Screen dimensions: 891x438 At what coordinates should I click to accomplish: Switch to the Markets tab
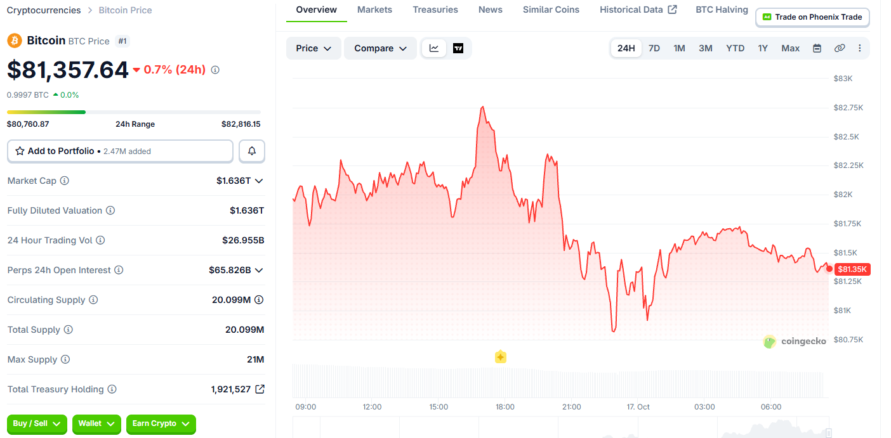pos(374,10)
